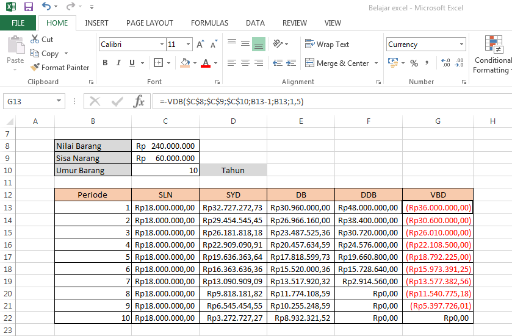Toggle highlighted Bottom Align button
Screen dimensions: 512x336
tap(259, 44)
